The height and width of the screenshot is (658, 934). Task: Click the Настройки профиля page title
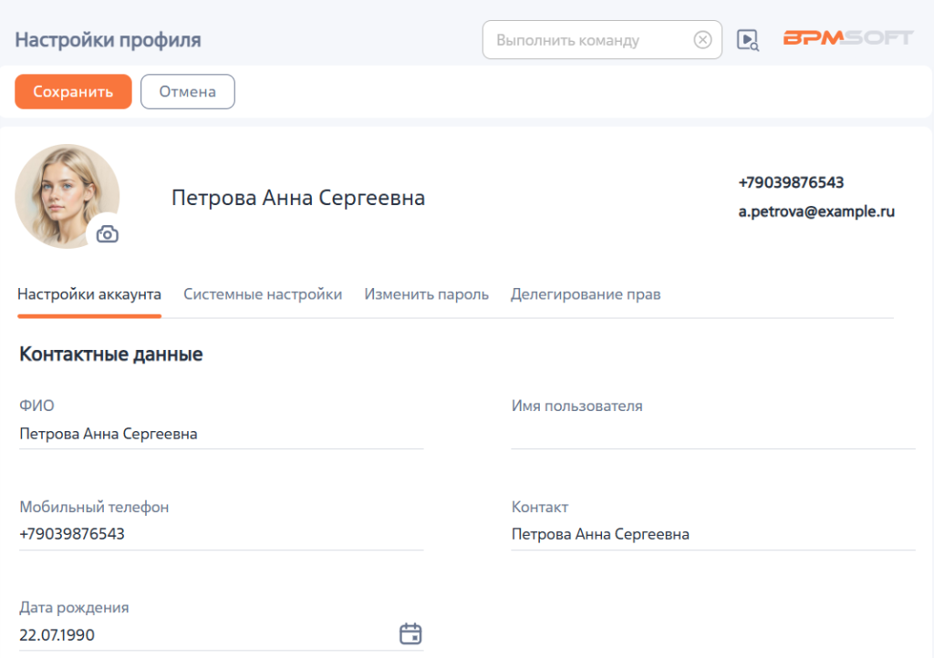(108, 40)
